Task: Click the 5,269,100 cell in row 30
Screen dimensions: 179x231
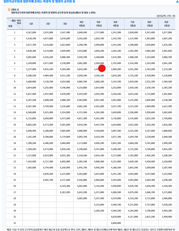Action: click(99, 211)
